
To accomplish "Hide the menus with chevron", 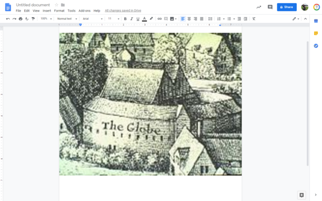I will 305,19.
